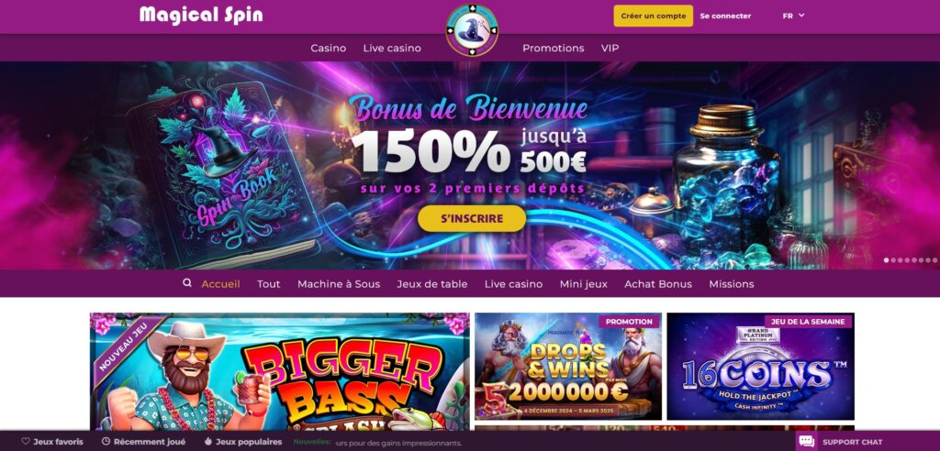Screen dimensions: 940x451
Task: Click the search magnifier icon
Action: coord(187,282)
